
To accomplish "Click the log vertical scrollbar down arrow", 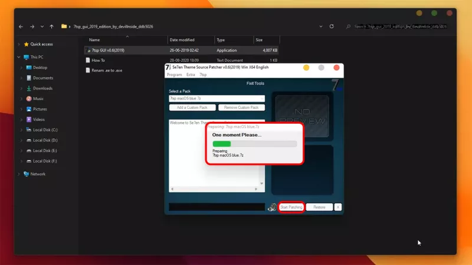I will click(x=261, y=184).
